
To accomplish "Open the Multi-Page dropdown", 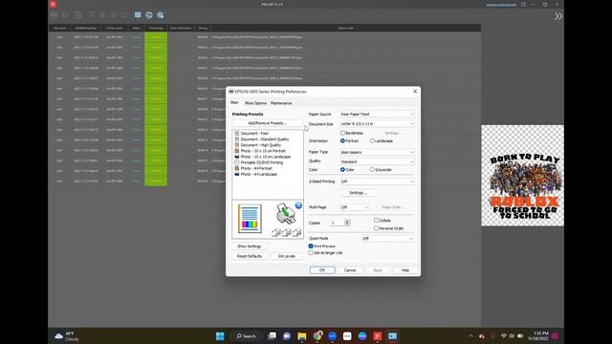I will [x=354, y=207].
